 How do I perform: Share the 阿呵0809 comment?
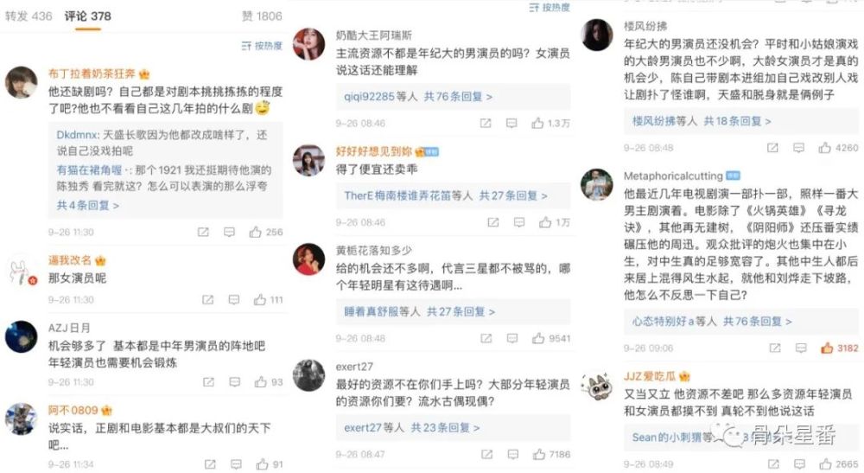pyautogui.click(x=210, y=464)
